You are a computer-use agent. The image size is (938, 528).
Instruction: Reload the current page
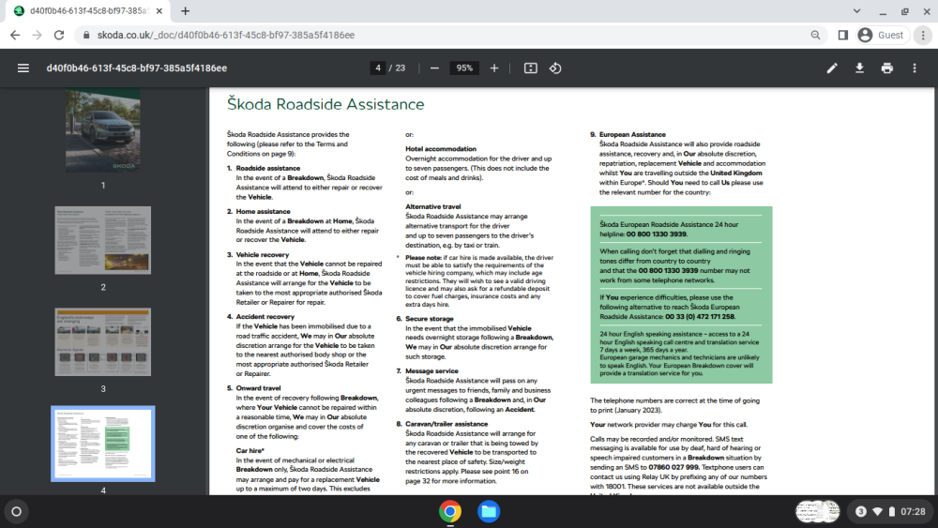click(59, 36)
